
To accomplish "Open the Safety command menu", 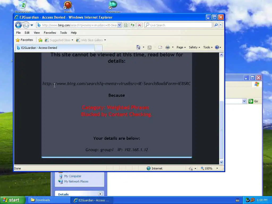I will point(194,47).
